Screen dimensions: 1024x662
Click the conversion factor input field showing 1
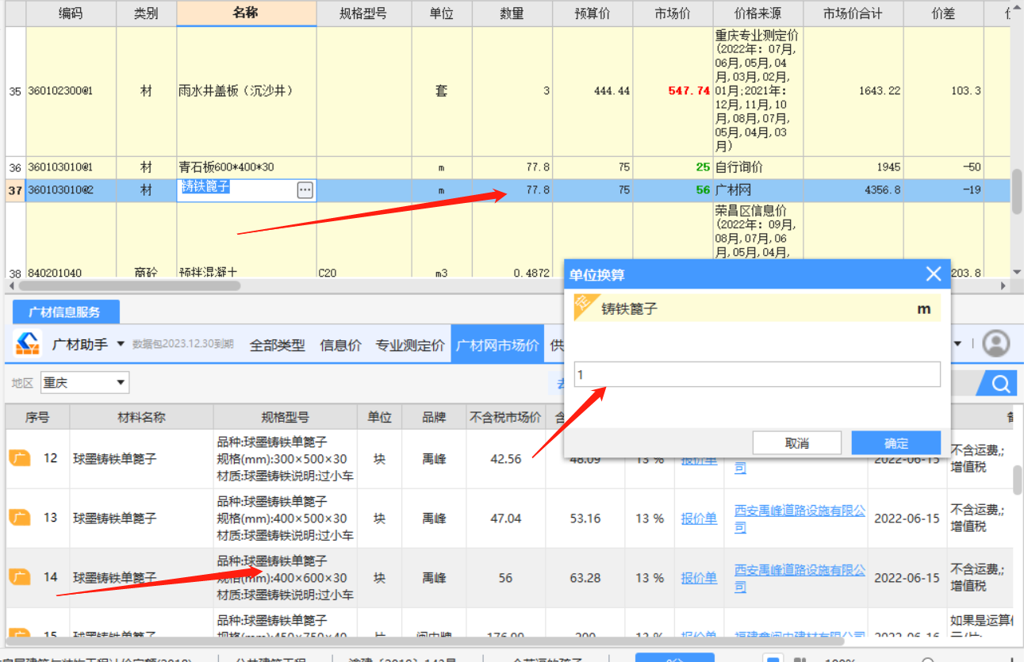(757, 374)
